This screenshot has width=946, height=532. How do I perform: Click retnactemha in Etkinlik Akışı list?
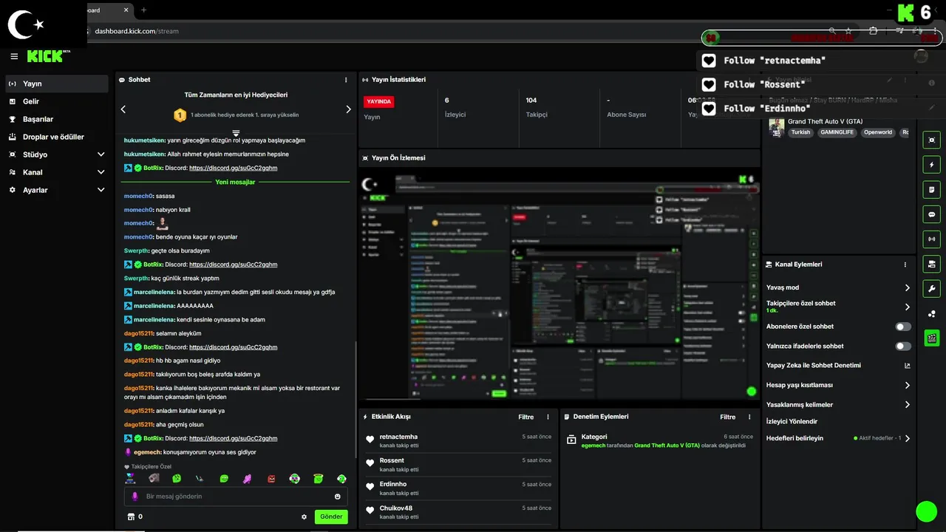tap(398, 437)
